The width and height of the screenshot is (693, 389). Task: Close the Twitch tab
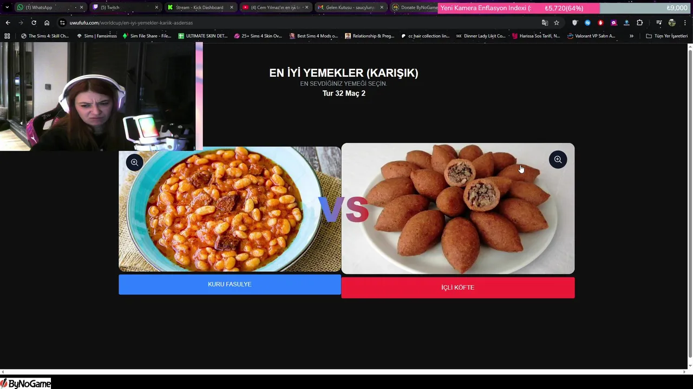(x=156, y=8)
